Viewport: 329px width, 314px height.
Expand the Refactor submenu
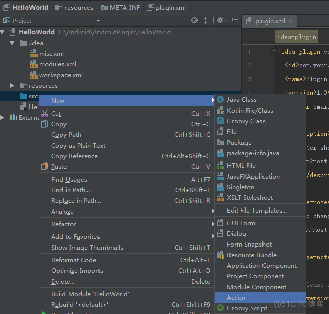[x=63, y=224]
